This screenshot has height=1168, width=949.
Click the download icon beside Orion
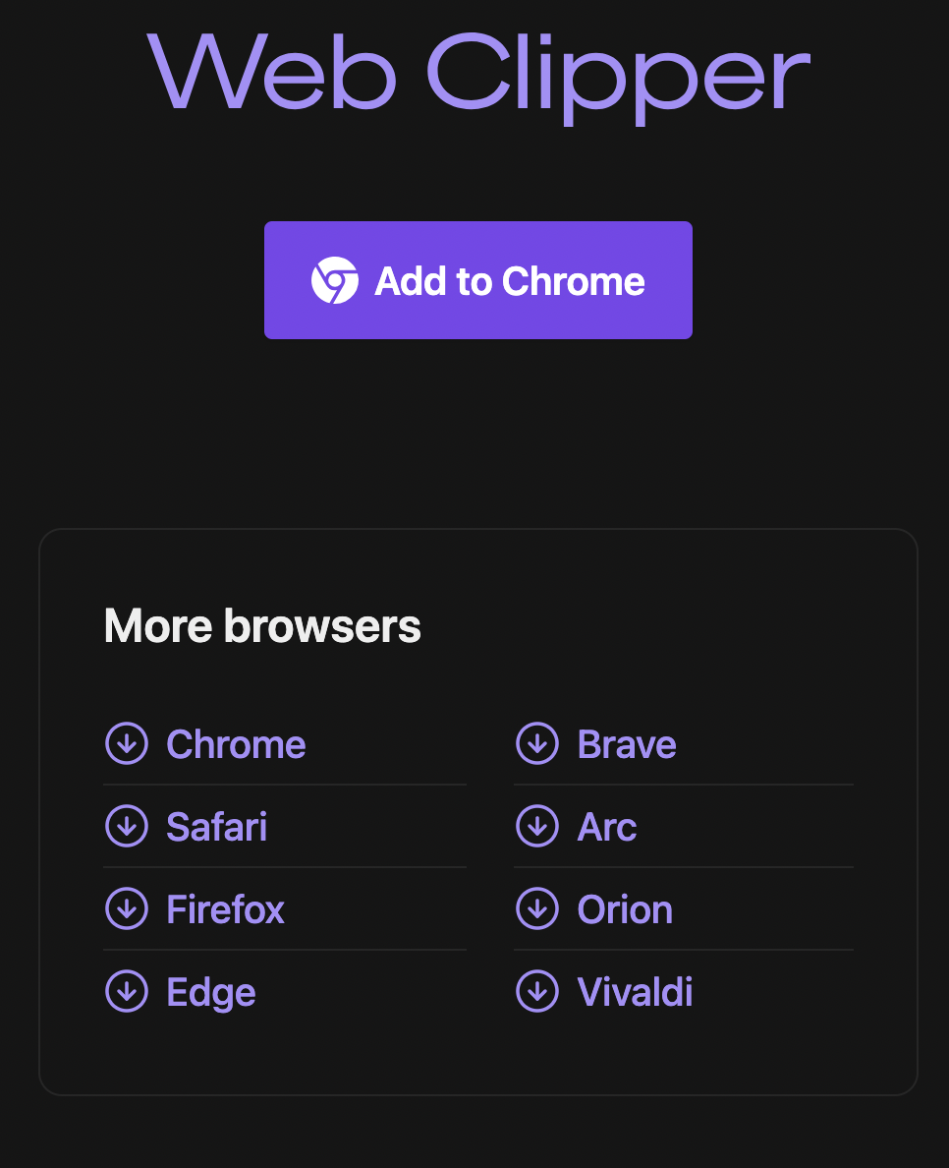coord(537,909)
